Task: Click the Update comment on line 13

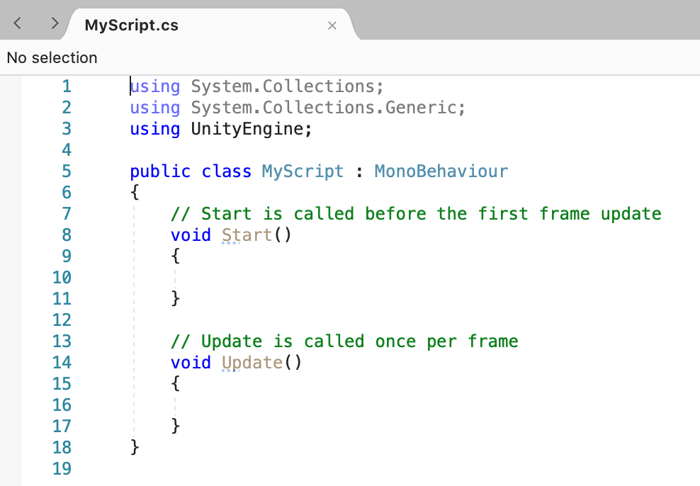Action: click(344, 341)
